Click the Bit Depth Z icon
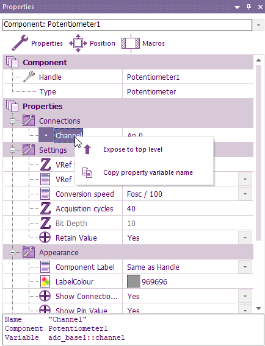265x346 pixels. tap(45, 223)
